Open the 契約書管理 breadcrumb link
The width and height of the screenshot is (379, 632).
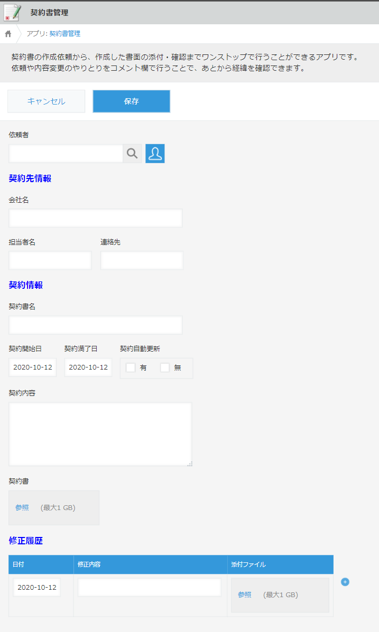click(65, 34)
